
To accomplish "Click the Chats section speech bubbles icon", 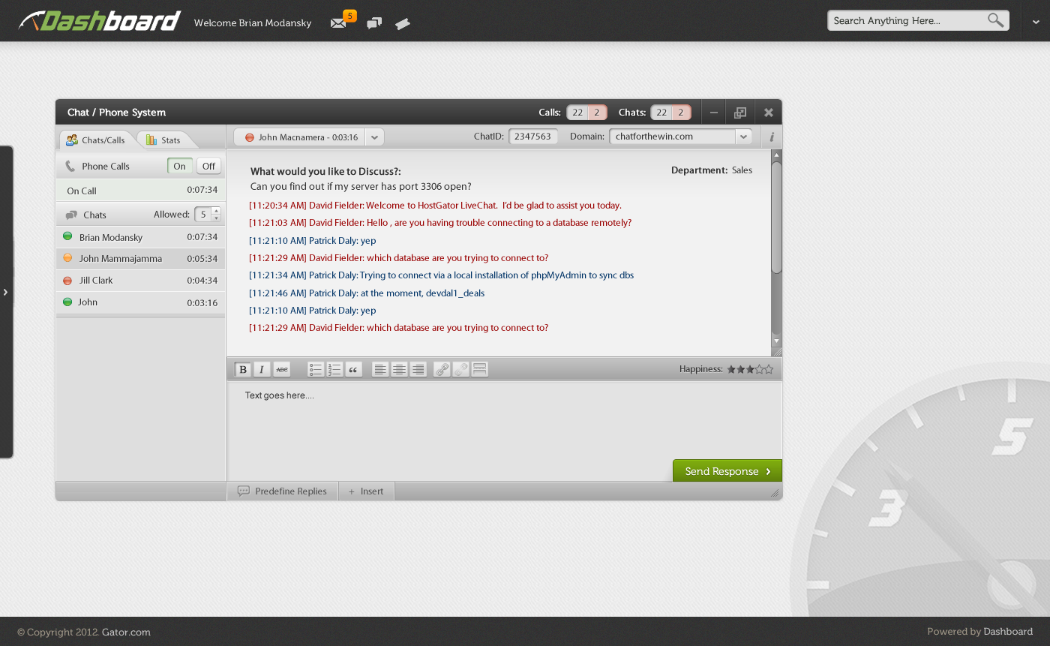I will 71,215.
